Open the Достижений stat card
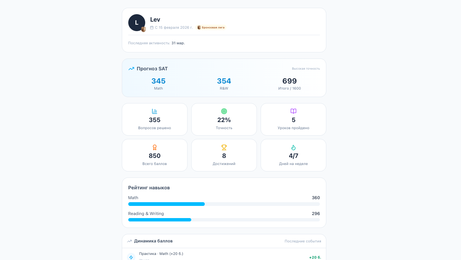Viewport: 461px width, 260px height. pyautogui.click(x=224, y=155)
